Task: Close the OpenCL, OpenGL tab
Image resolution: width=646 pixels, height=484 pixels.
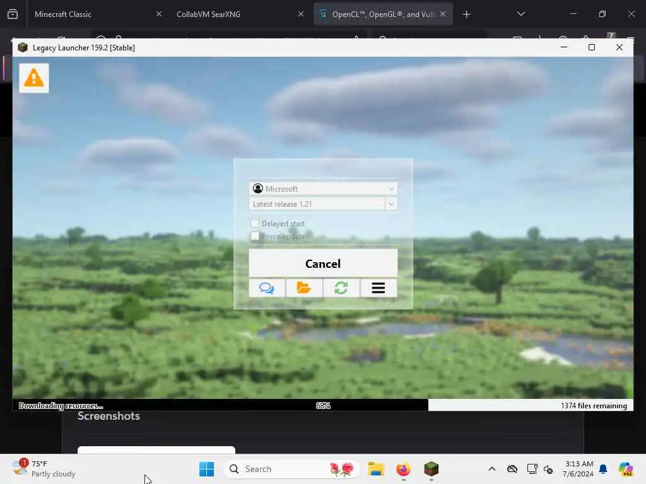Action: click(443, 14)
